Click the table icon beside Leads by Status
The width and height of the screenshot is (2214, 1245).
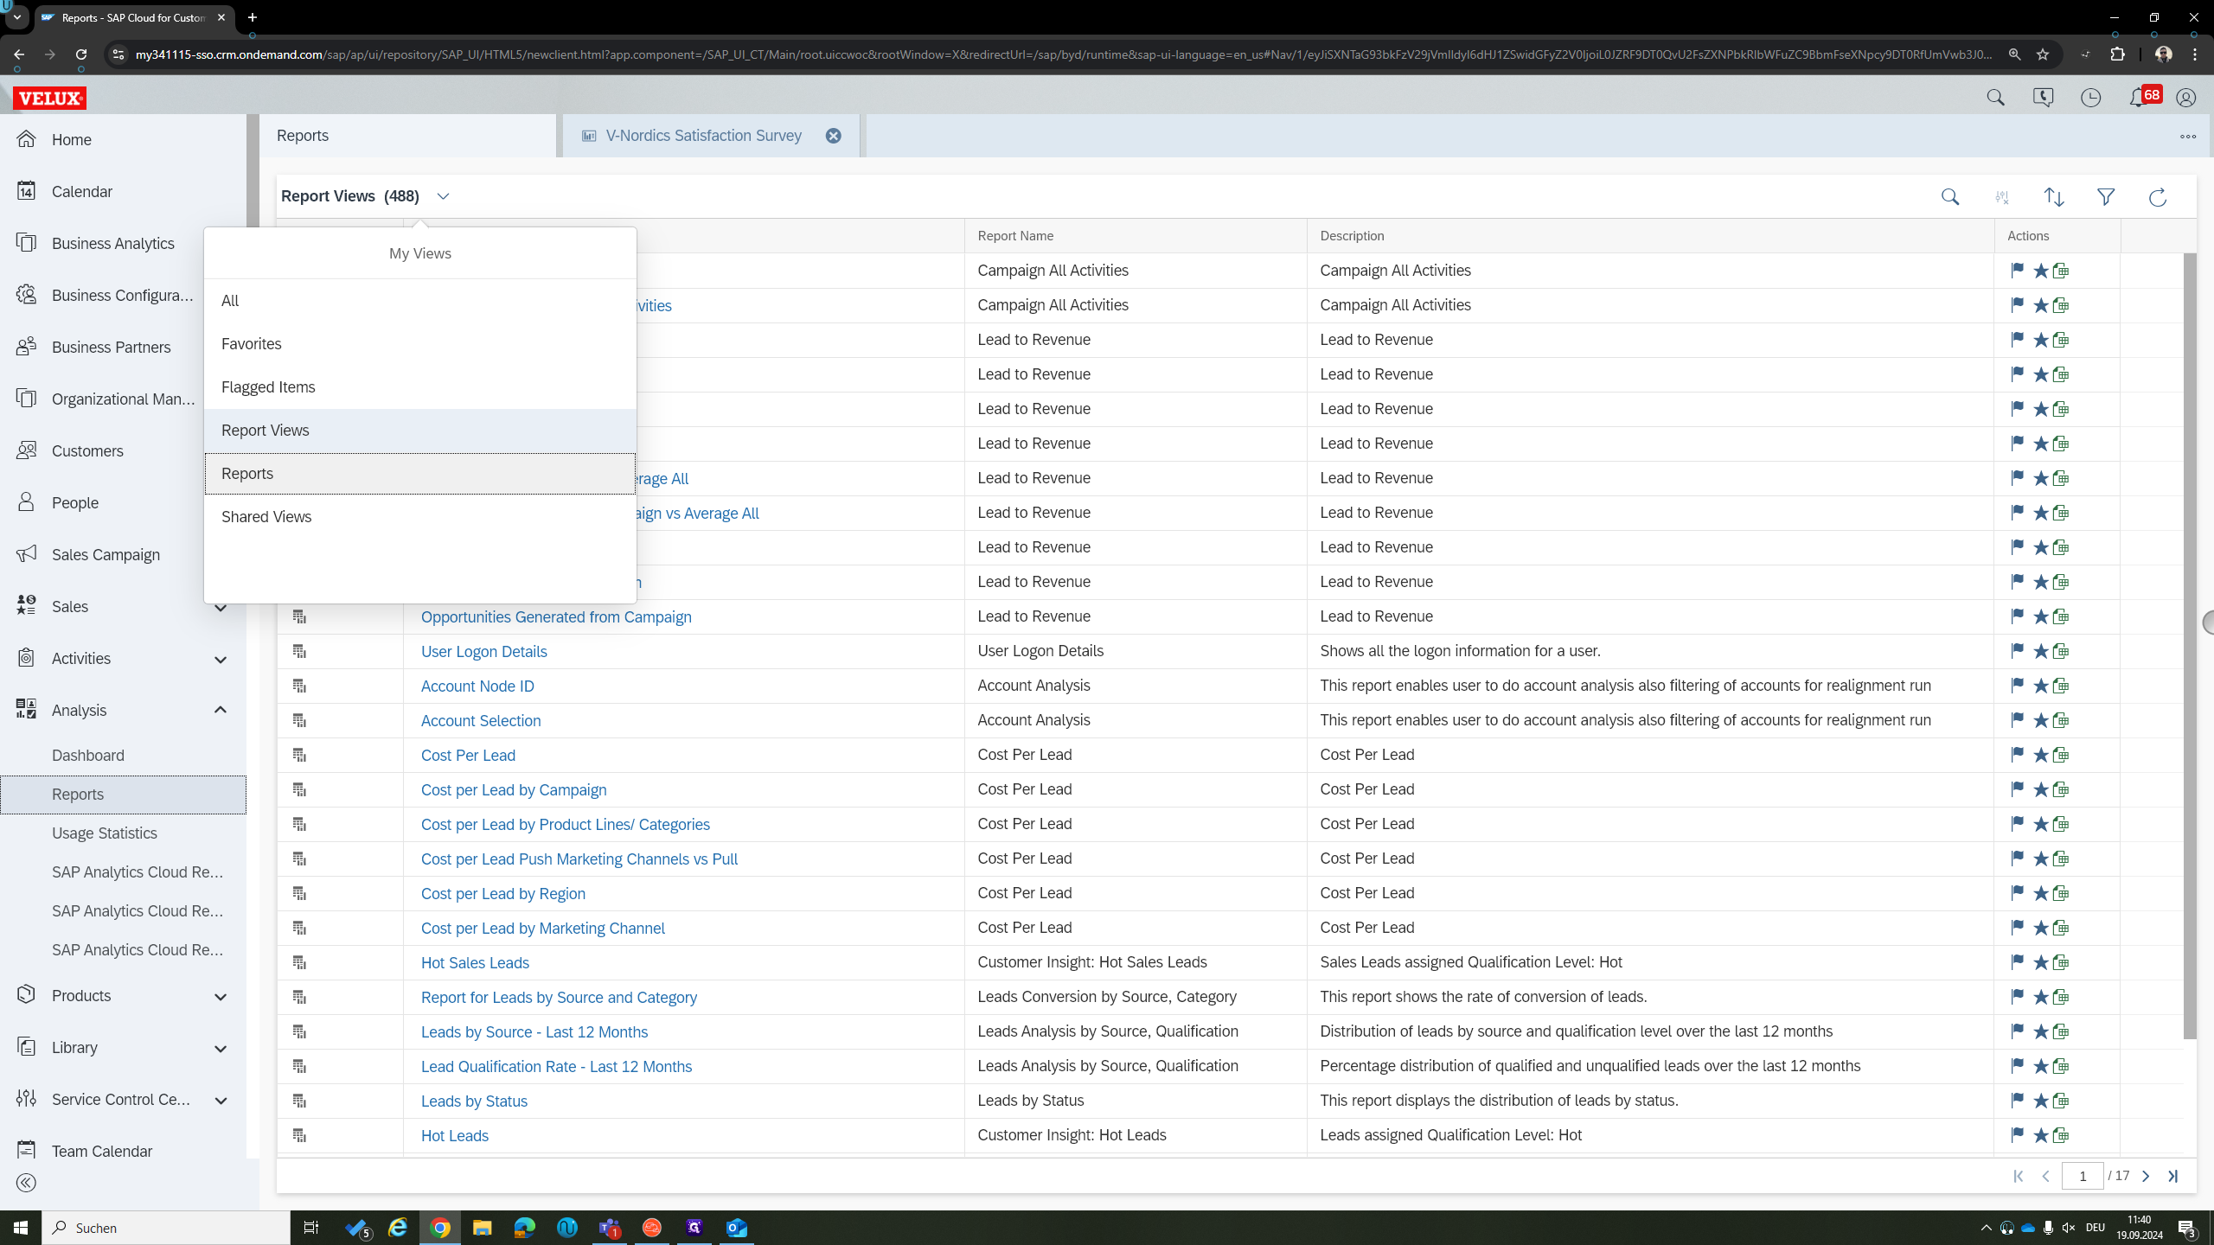click(299, 1101)
